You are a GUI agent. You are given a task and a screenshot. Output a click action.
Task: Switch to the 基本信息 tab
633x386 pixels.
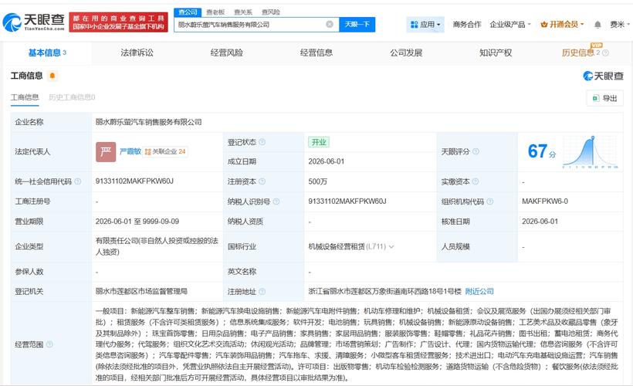click(x=47, y=52)
